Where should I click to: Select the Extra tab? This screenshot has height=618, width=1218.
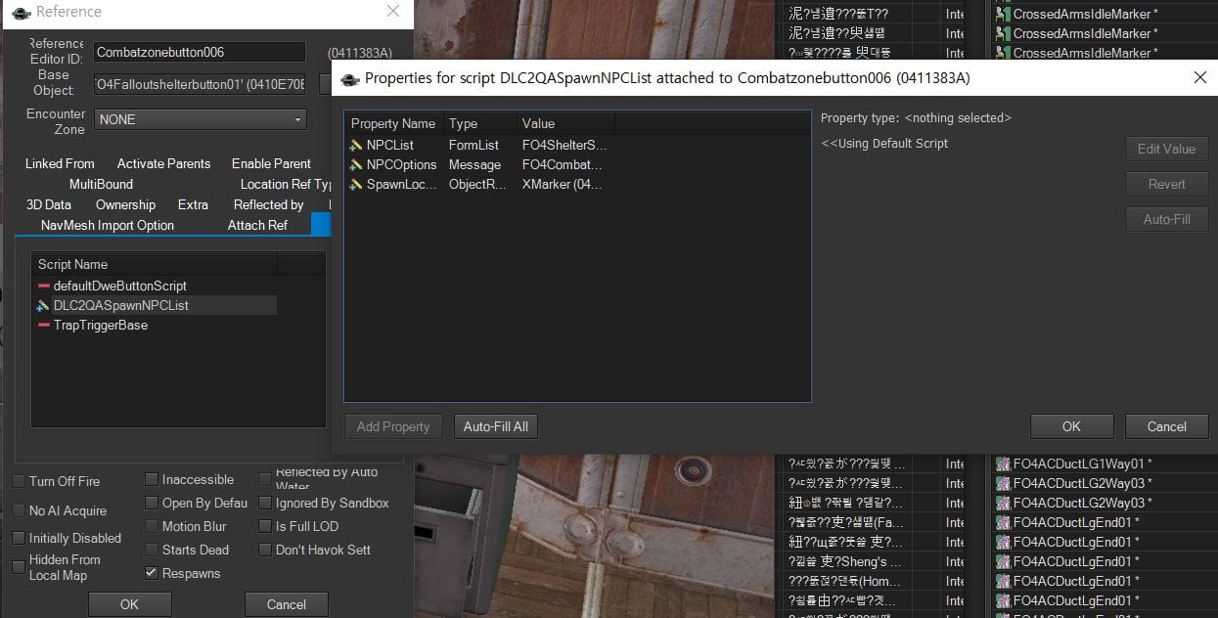coord(193,204)
